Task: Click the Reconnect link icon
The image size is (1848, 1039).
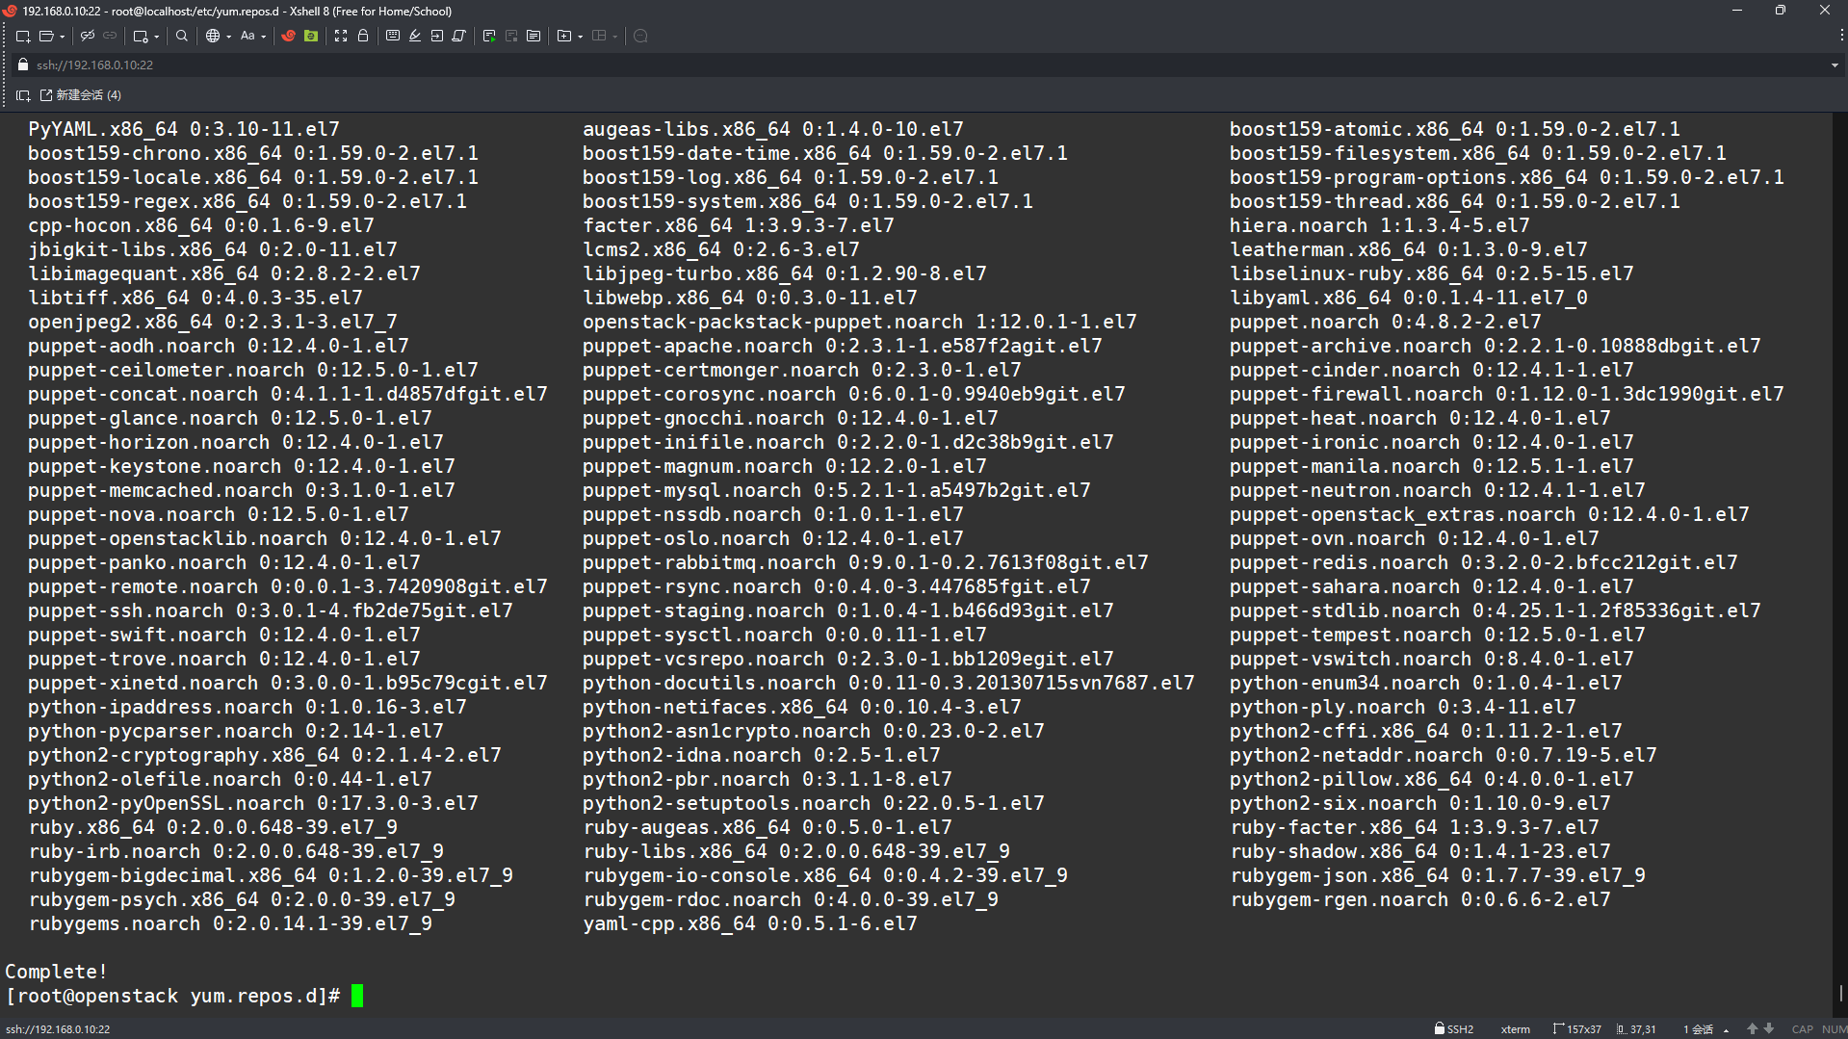Action: 110,36
